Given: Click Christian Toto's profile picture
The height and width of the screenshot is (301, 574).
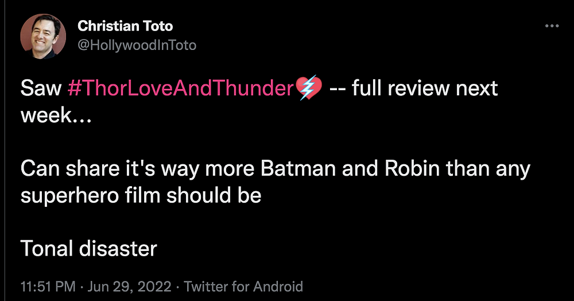Looking at the screenshot, I should pos(43,35).
